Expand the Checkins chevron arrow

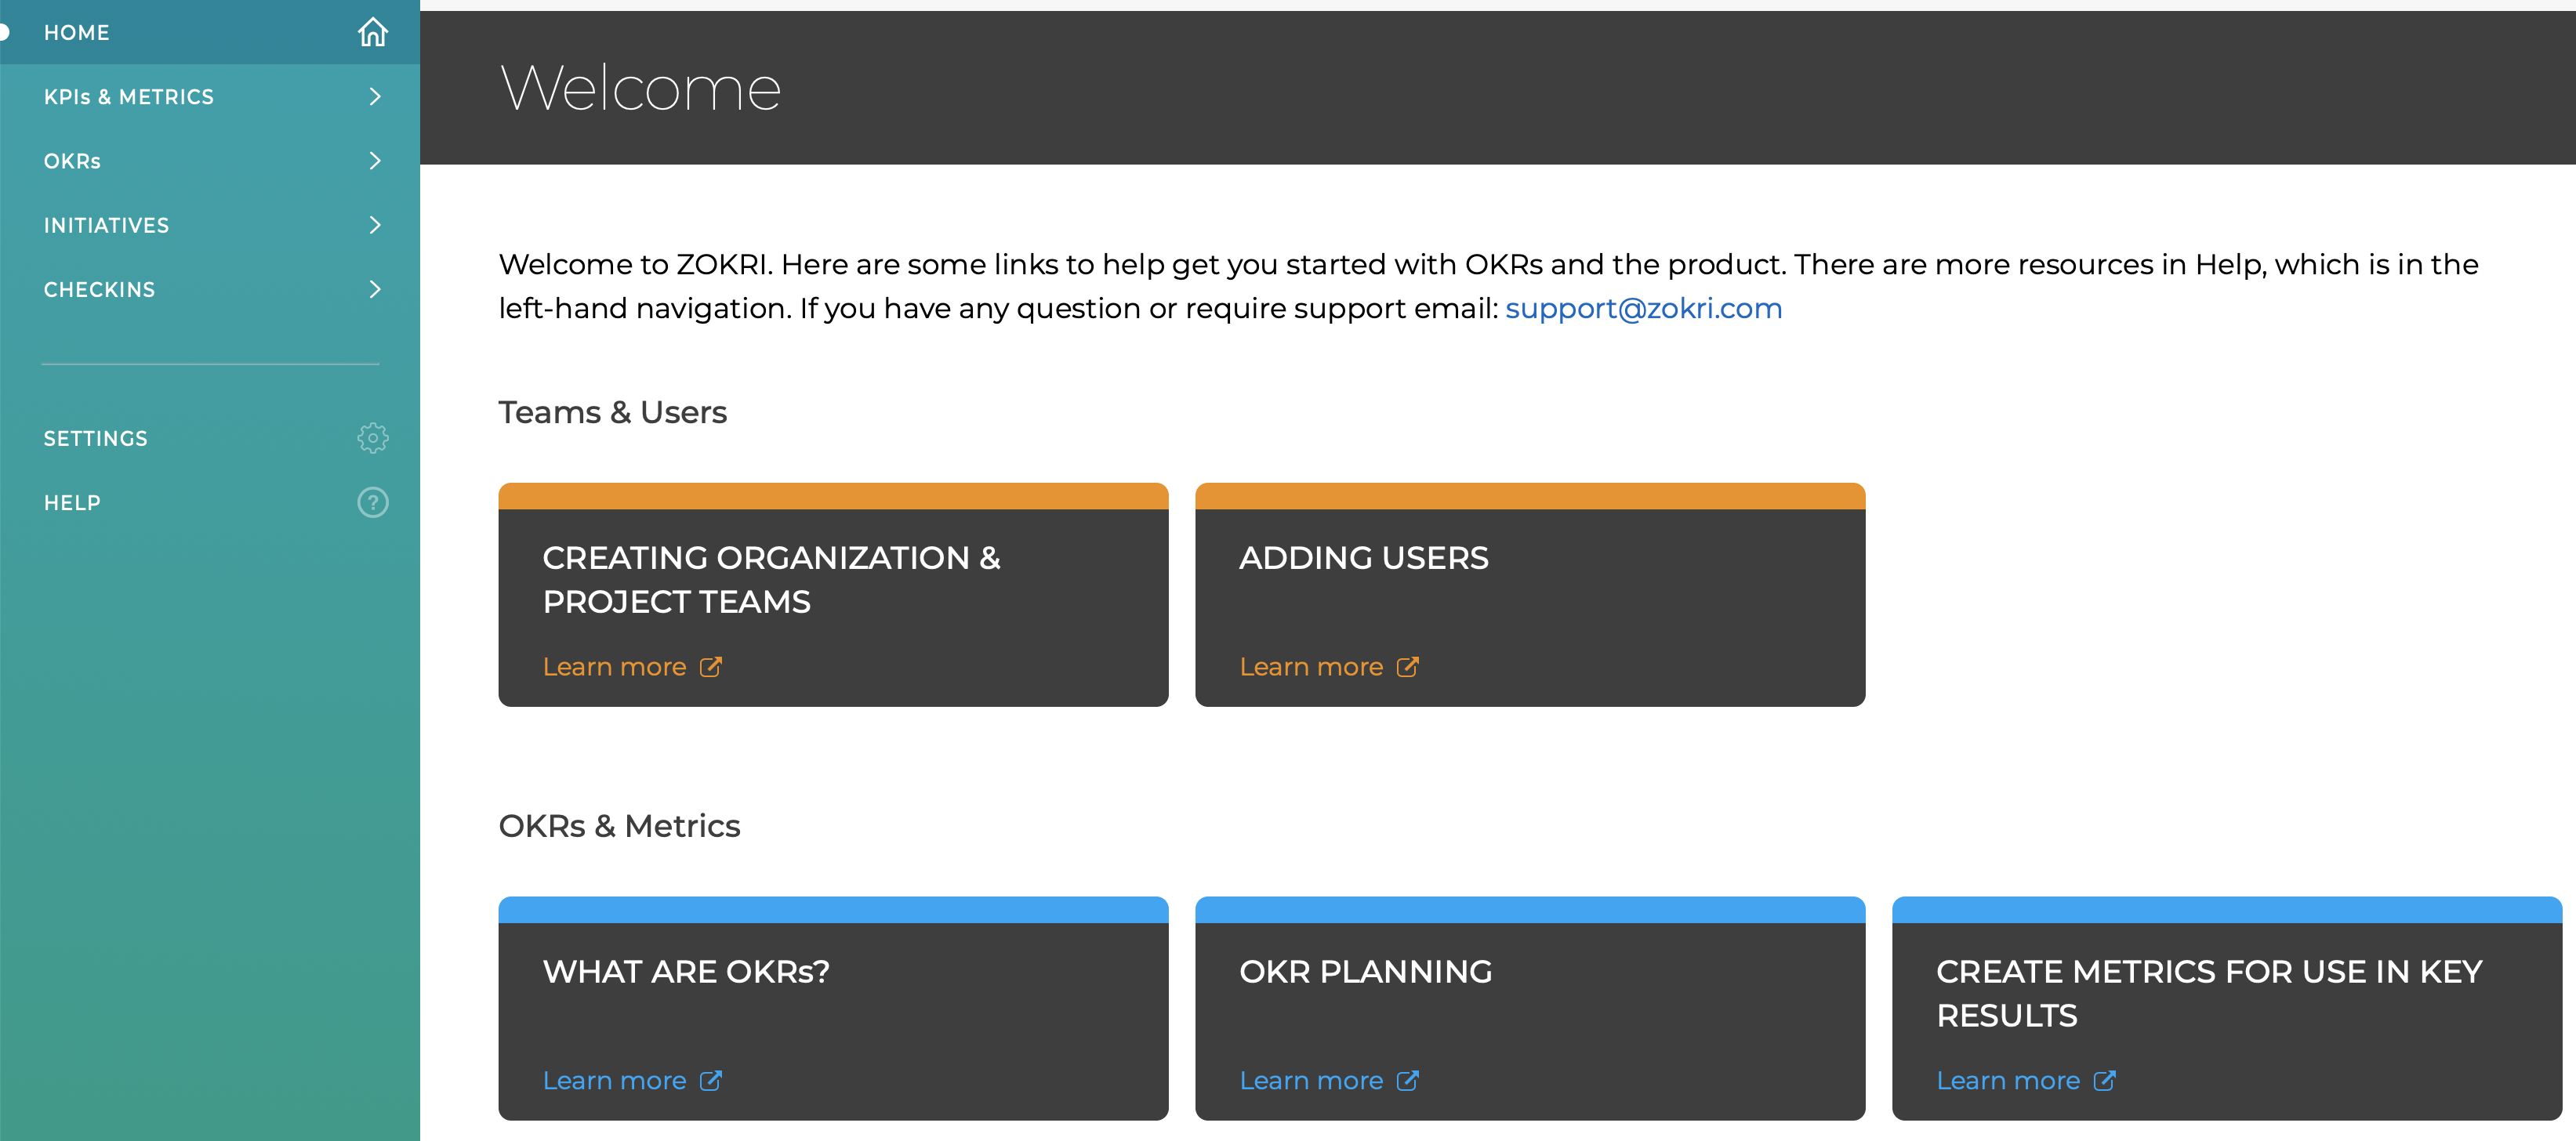[x=375, y=289]
